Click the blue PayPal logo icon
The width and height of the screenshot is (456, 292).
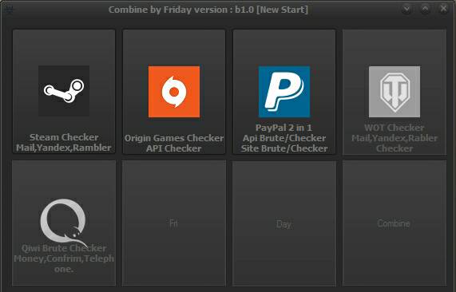pyautogui.click(x=284, y=92)
